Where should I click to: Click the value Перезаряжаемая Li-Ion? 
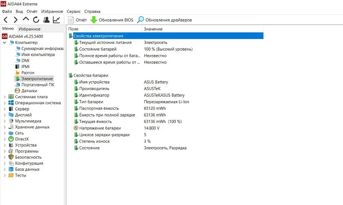click(x=166, y=102)
